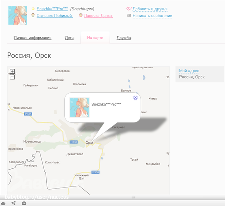
Task: Click the Банное label on the map
Action: pyautogui.click(x=126, y=91)
